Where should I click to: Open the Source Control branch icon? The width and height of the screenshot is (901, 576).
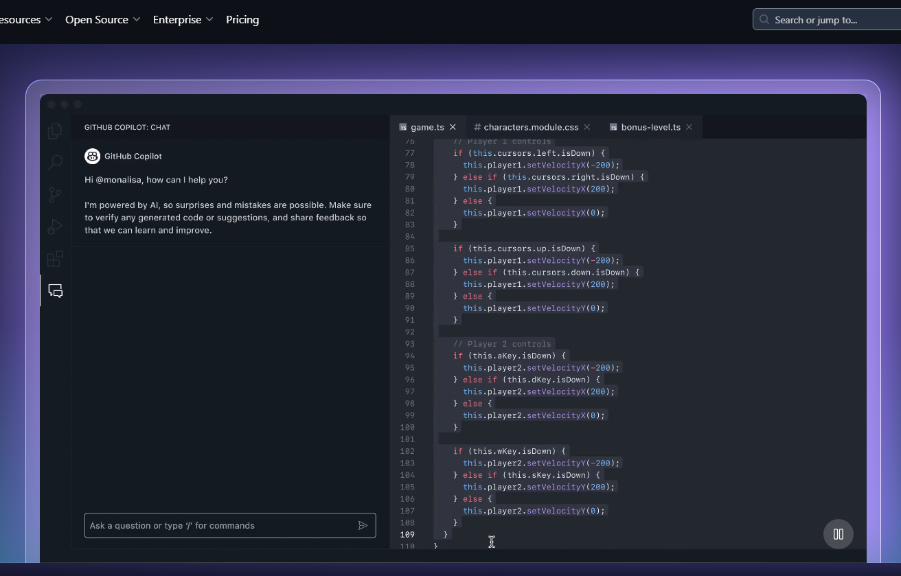(x=55, y=195)
